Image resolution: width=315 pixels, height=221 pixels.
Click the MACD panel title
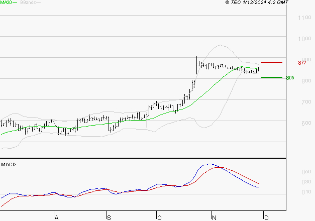(9, 165)
